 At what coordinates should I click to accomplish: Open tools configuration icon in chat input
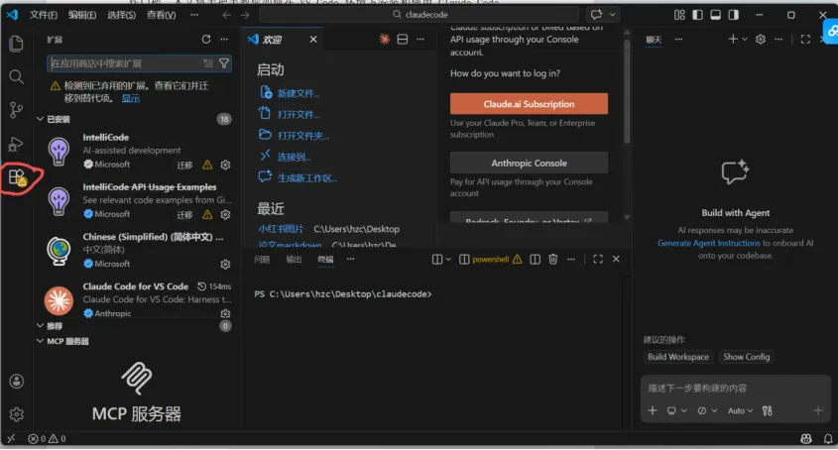(767, 410)
